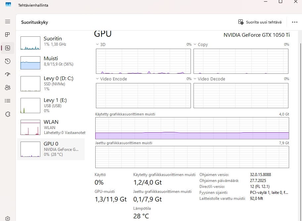Screen dimensions: 302x221
Task: Select the WLAN performance entry
Action: pyautogui.click(x=51, y=127)
